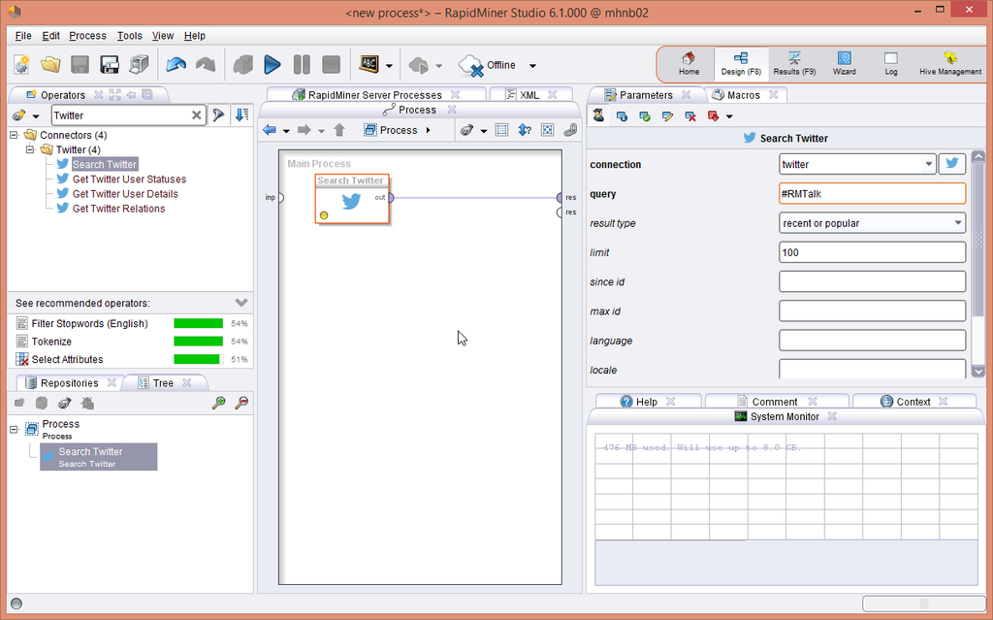The width and height of the screenshot is (993, 620).
Task: Open a process via the folder icon
Action: pyautogui.click(x=50, y=65)
